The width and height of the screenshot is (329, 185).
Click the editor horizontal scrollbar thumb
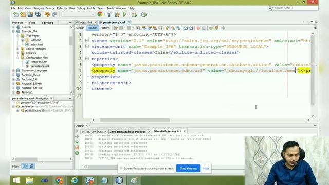coord(135,120)
